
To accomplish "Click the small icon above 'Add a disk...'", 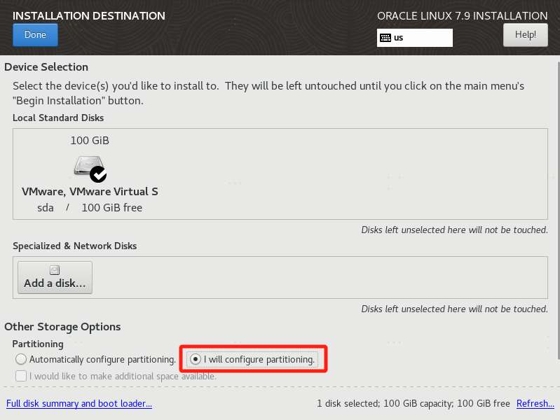I will pyautogui.click(x=55, y=270).
